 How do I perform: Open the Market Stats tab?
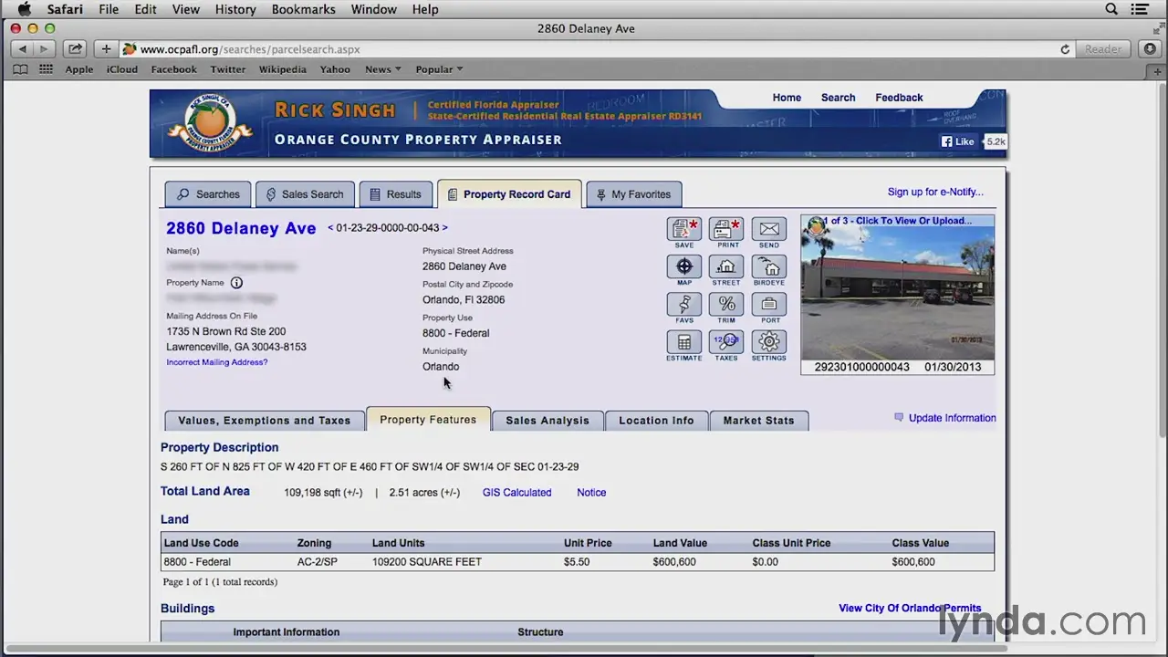pyautogui.click(x=758, y=421)
